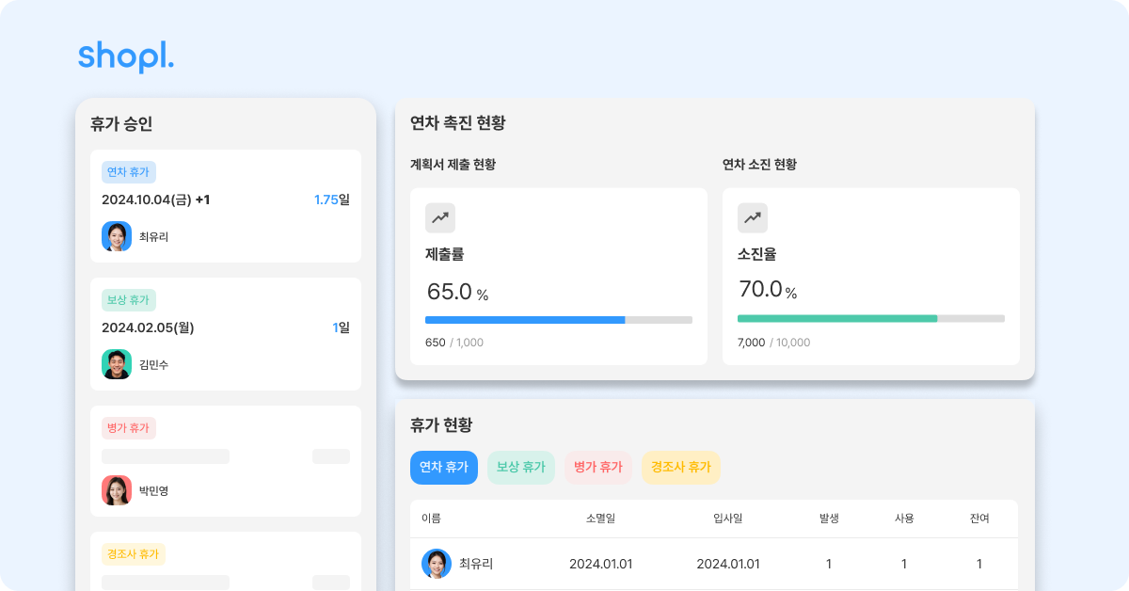Viewport: 1129px width, 591px height.
Task: Click the date 2024.10.04(금) +1
Action: (x=156, y=200)
